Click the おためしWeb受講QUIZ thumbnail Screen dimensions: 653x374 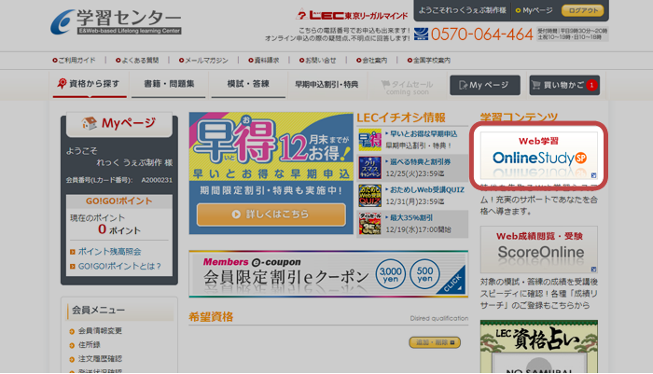(369, 196)
